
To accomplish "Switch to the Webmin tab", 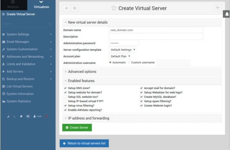I will coord(14,5).
